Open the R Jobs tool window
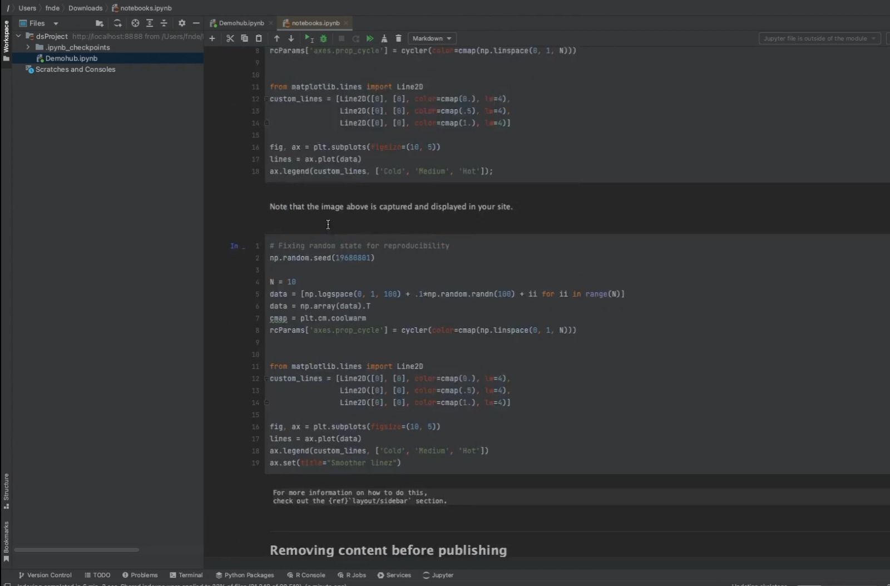The width and height of the screenshot is (890, 586). point(352,575)
